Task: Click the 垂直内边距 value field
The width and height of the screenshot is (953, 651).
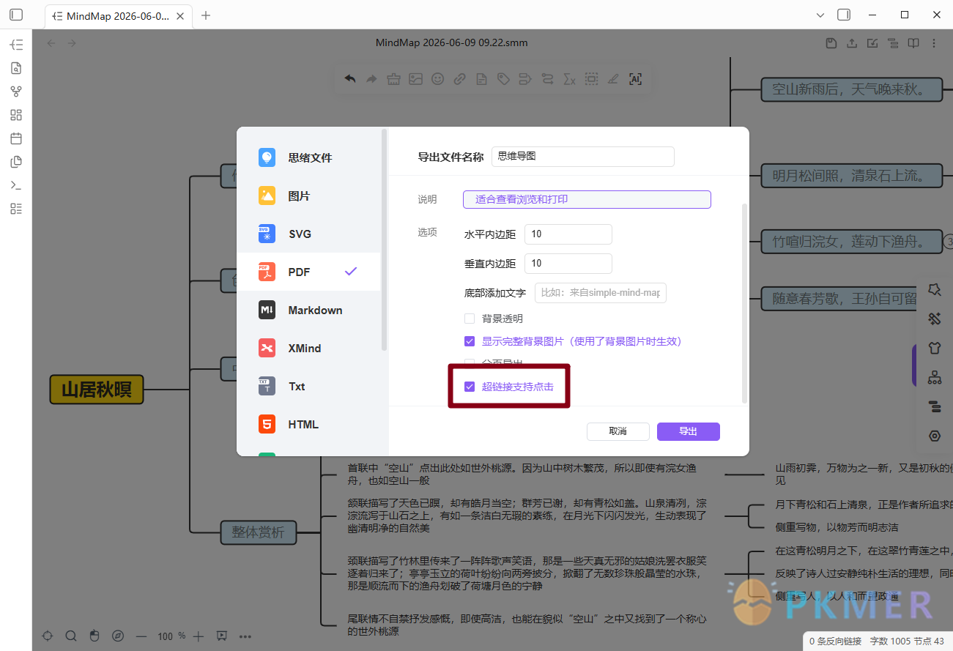Action: click(568, 264)
